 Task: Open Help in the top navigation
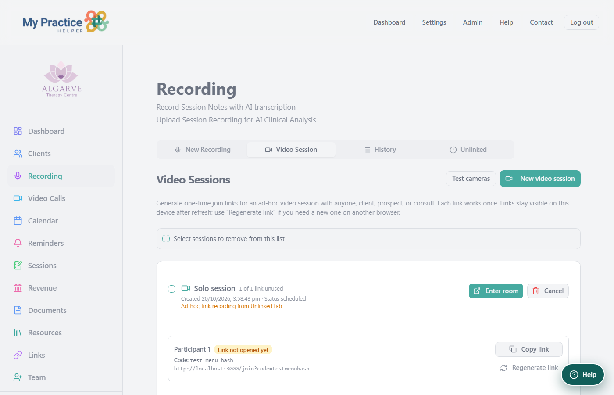pos(506,22)
